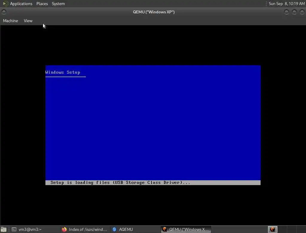
Task: Open the View menu in QEMU
Action: [28, 21]
